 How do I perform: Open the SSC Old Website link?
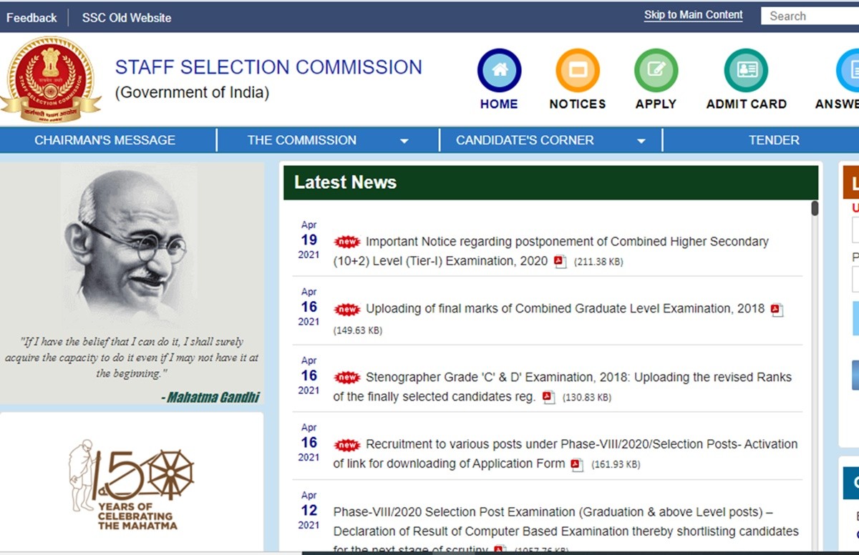click(x=127, y=18)
